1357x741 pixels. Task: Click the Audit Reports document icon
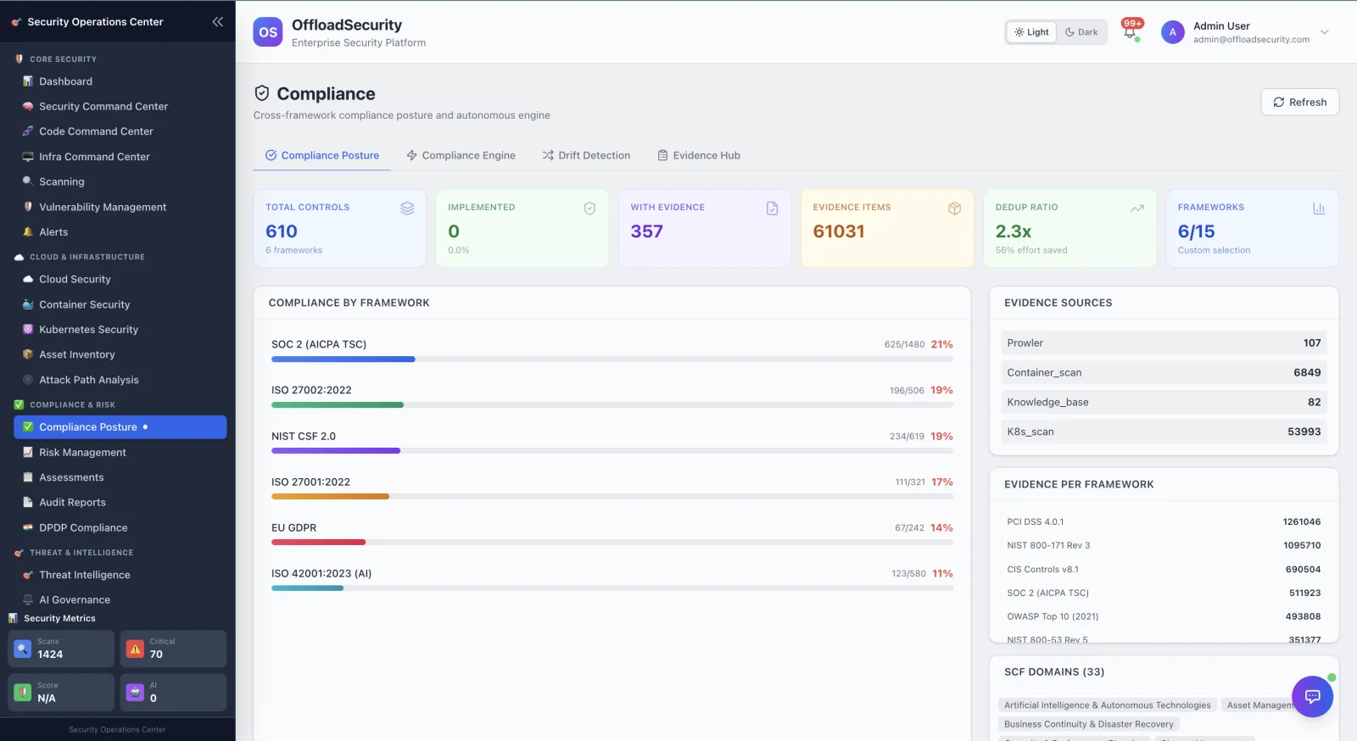click(28, 502)
